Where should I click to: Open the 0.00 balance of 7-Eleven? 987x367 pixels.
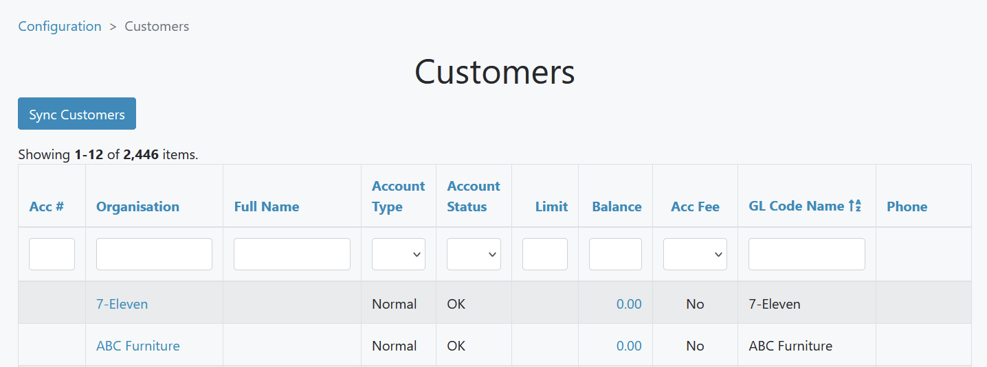coord(629,303)
